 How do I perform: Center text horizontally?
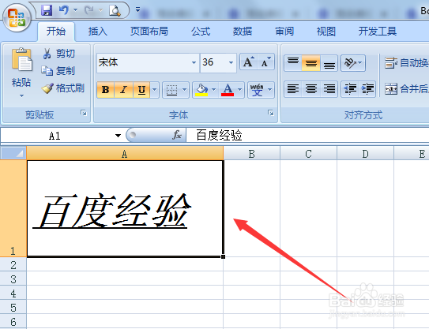(x=311, y=89)
